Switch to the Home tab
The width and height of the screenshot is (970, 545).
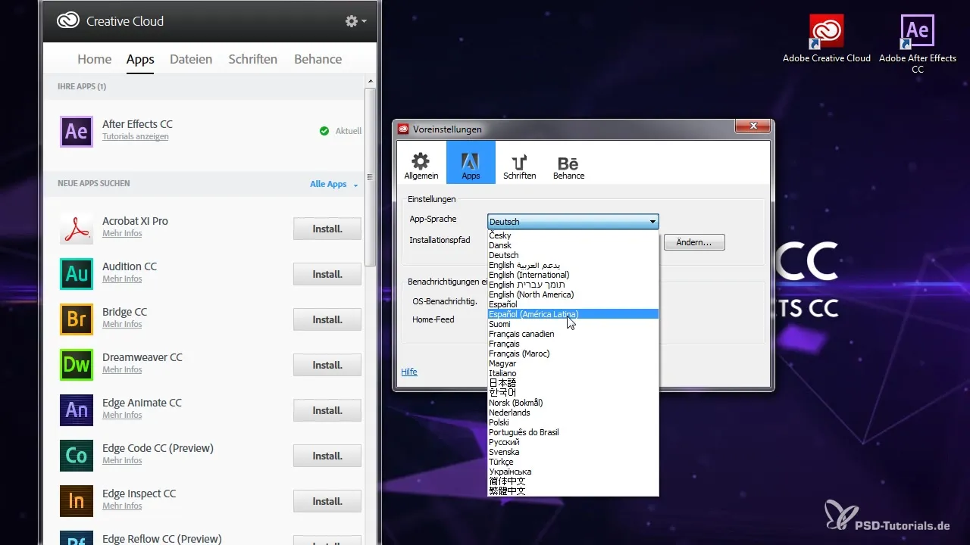point(95,59)
